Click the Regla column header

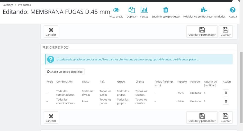click(x=50, y=82)
